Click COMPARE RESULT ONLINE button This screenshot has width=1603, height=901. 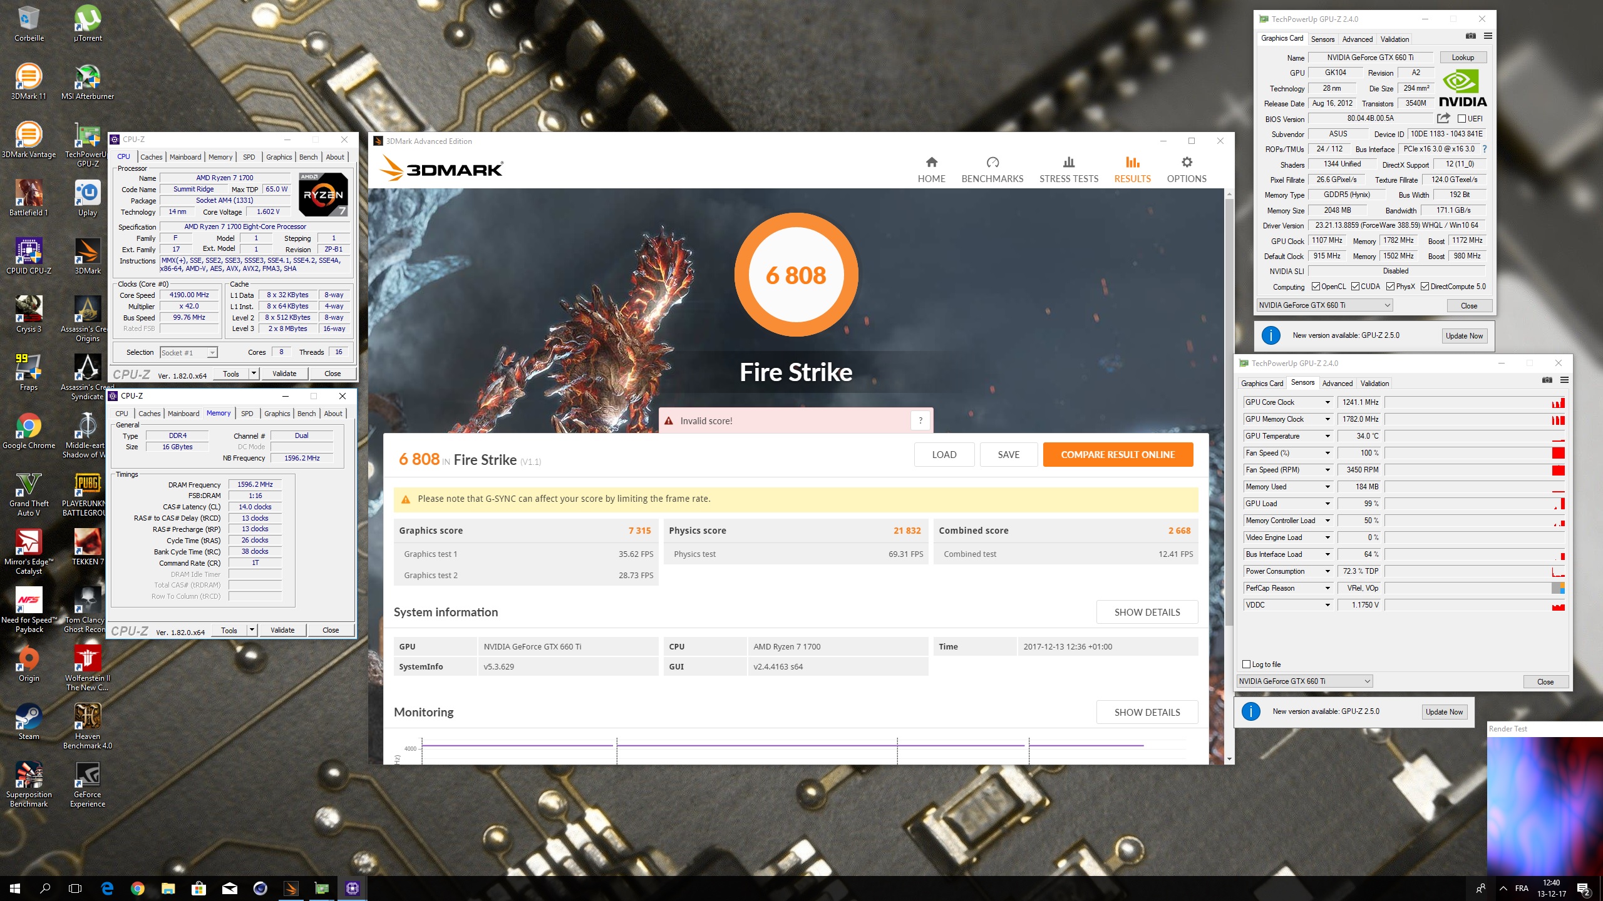click(1118, 455)
